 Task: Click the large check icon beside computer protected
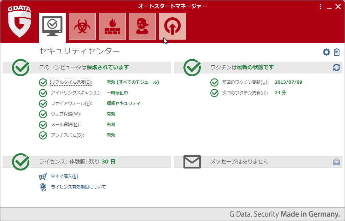(21, 67)
